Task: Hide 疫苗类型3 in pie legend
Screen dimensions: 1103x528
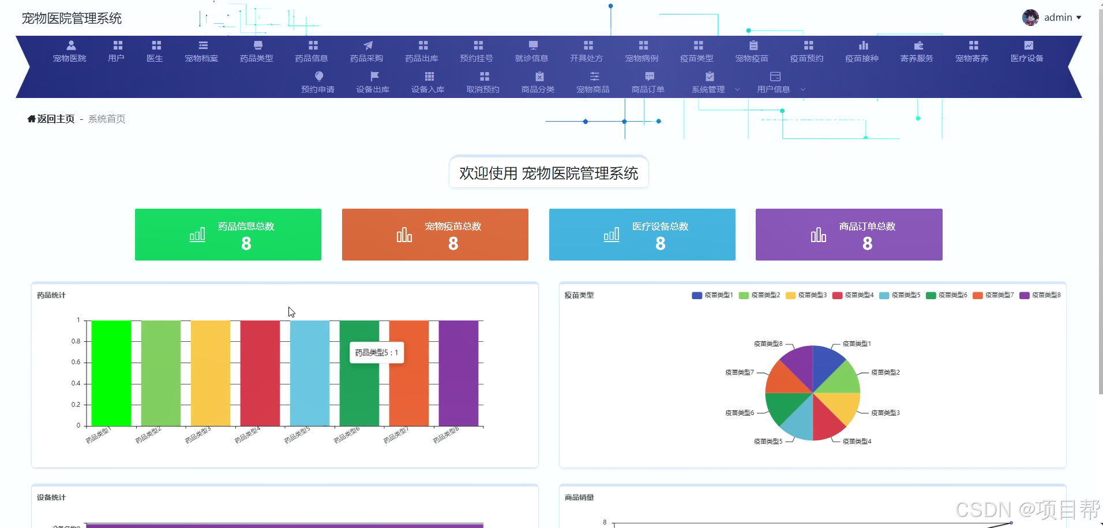Action: [x=806, y=295]
